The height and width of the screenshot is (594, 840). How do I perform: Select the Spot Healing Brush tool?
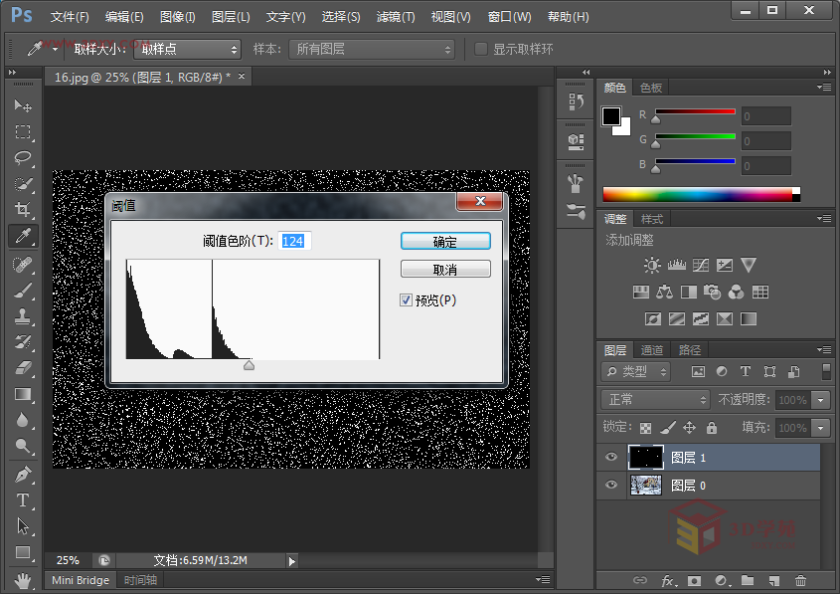23,265
